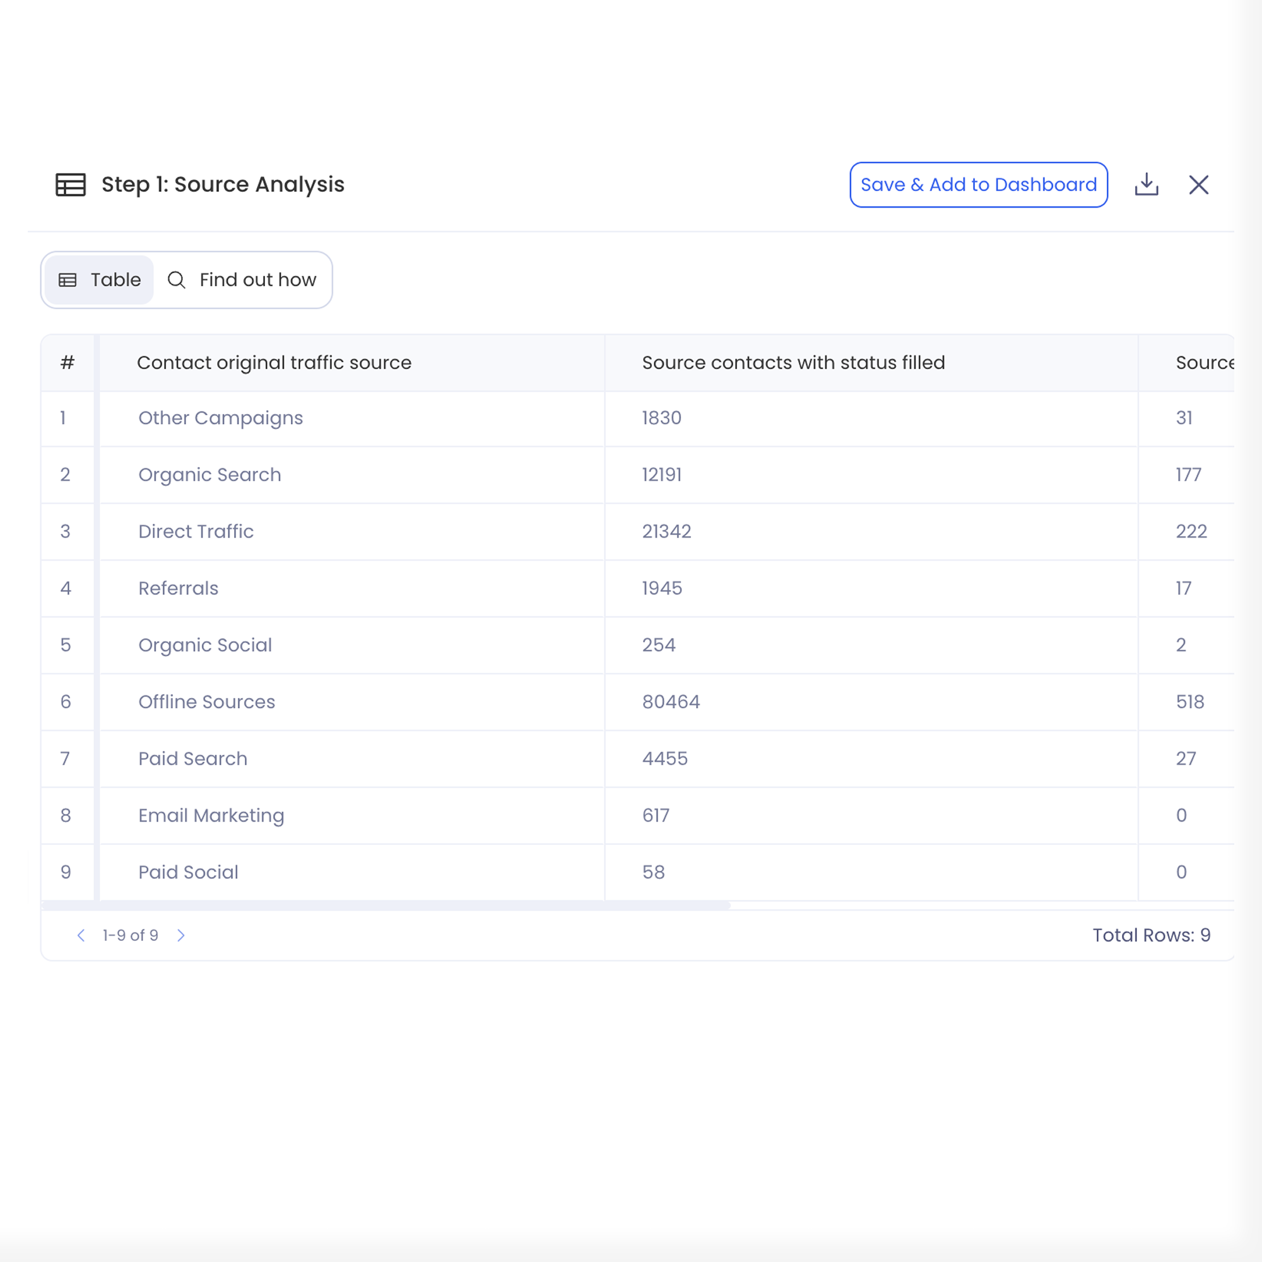Screen dimensions: 1262x1262
Task: Click the Paid Social entry
Action: pos(188,873)
